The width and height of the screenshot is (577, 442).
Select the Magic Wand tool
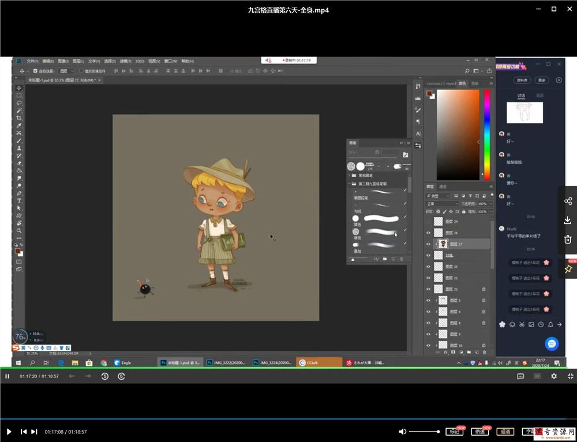[19, 110]
